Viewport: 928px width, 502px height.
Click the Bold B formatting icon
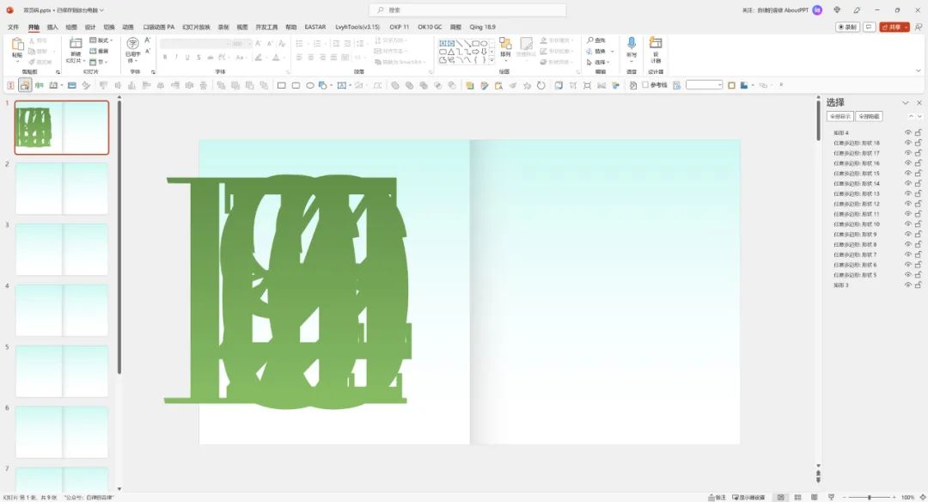[165, 58]
